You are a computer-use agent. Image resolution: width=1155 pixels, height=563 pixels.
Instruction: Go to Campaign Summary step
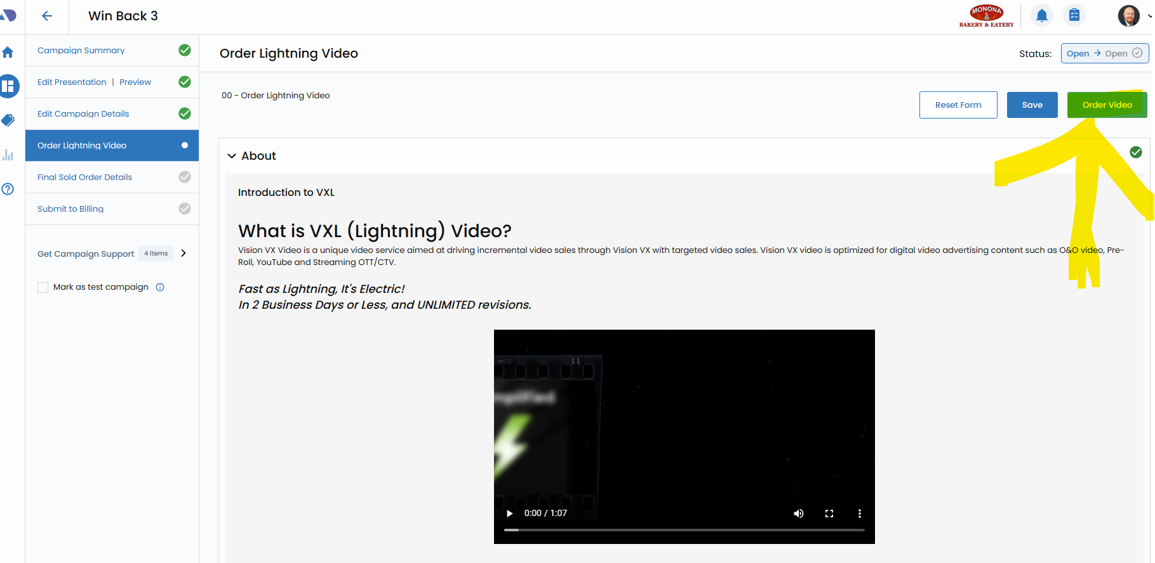point(81,50)
